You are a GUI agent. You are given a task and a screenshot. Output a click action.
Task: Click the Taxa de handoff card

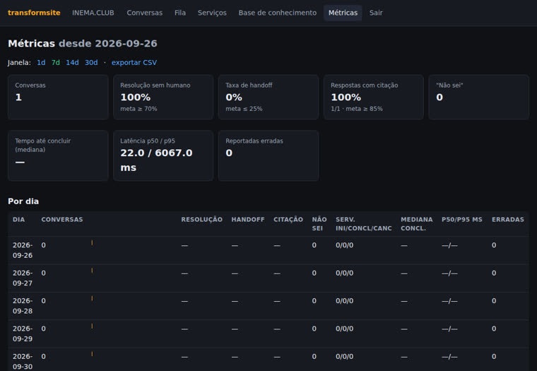tap(268, 97)
